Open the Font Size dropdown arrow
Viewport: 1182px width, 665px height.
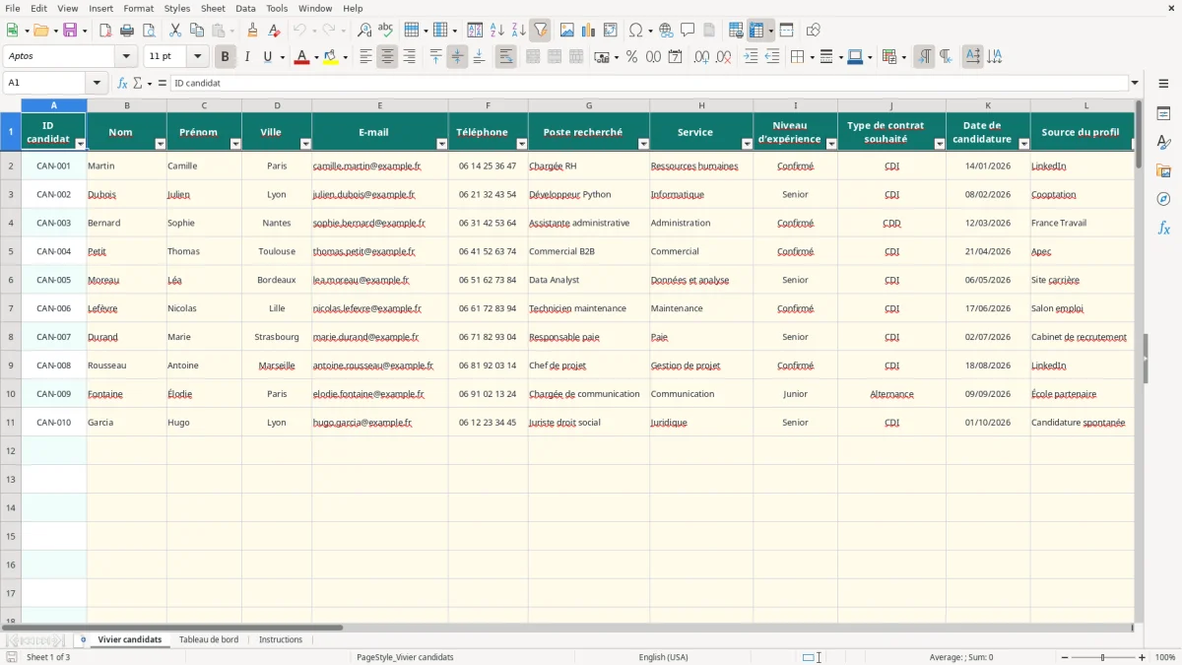(197, 57)
